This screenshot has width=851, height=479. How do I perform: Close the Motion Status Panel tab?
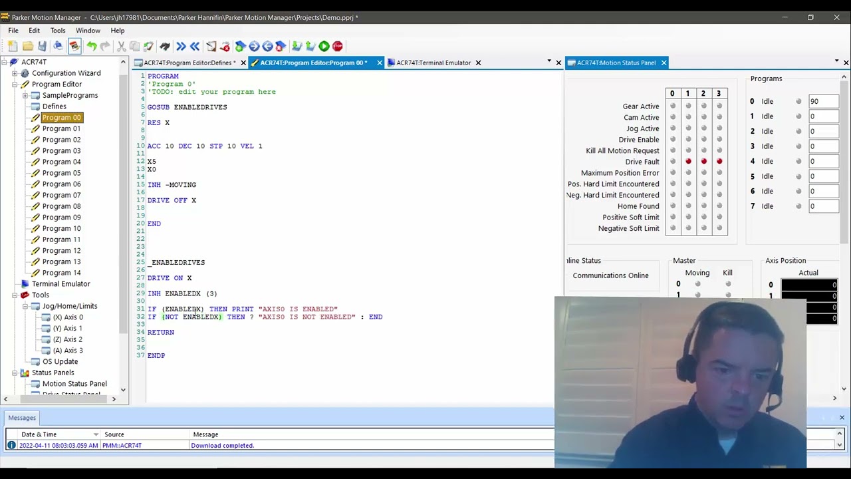[x=664, y=63]
